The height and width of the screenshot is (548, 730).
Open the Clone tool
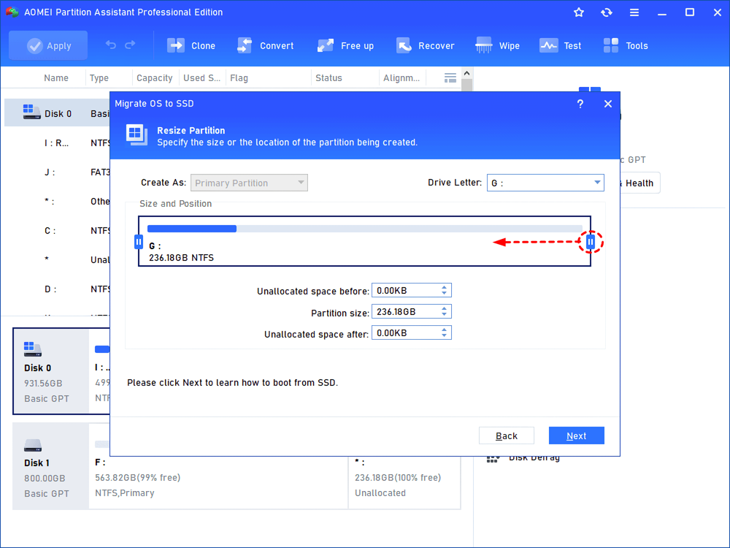[191, 45]
